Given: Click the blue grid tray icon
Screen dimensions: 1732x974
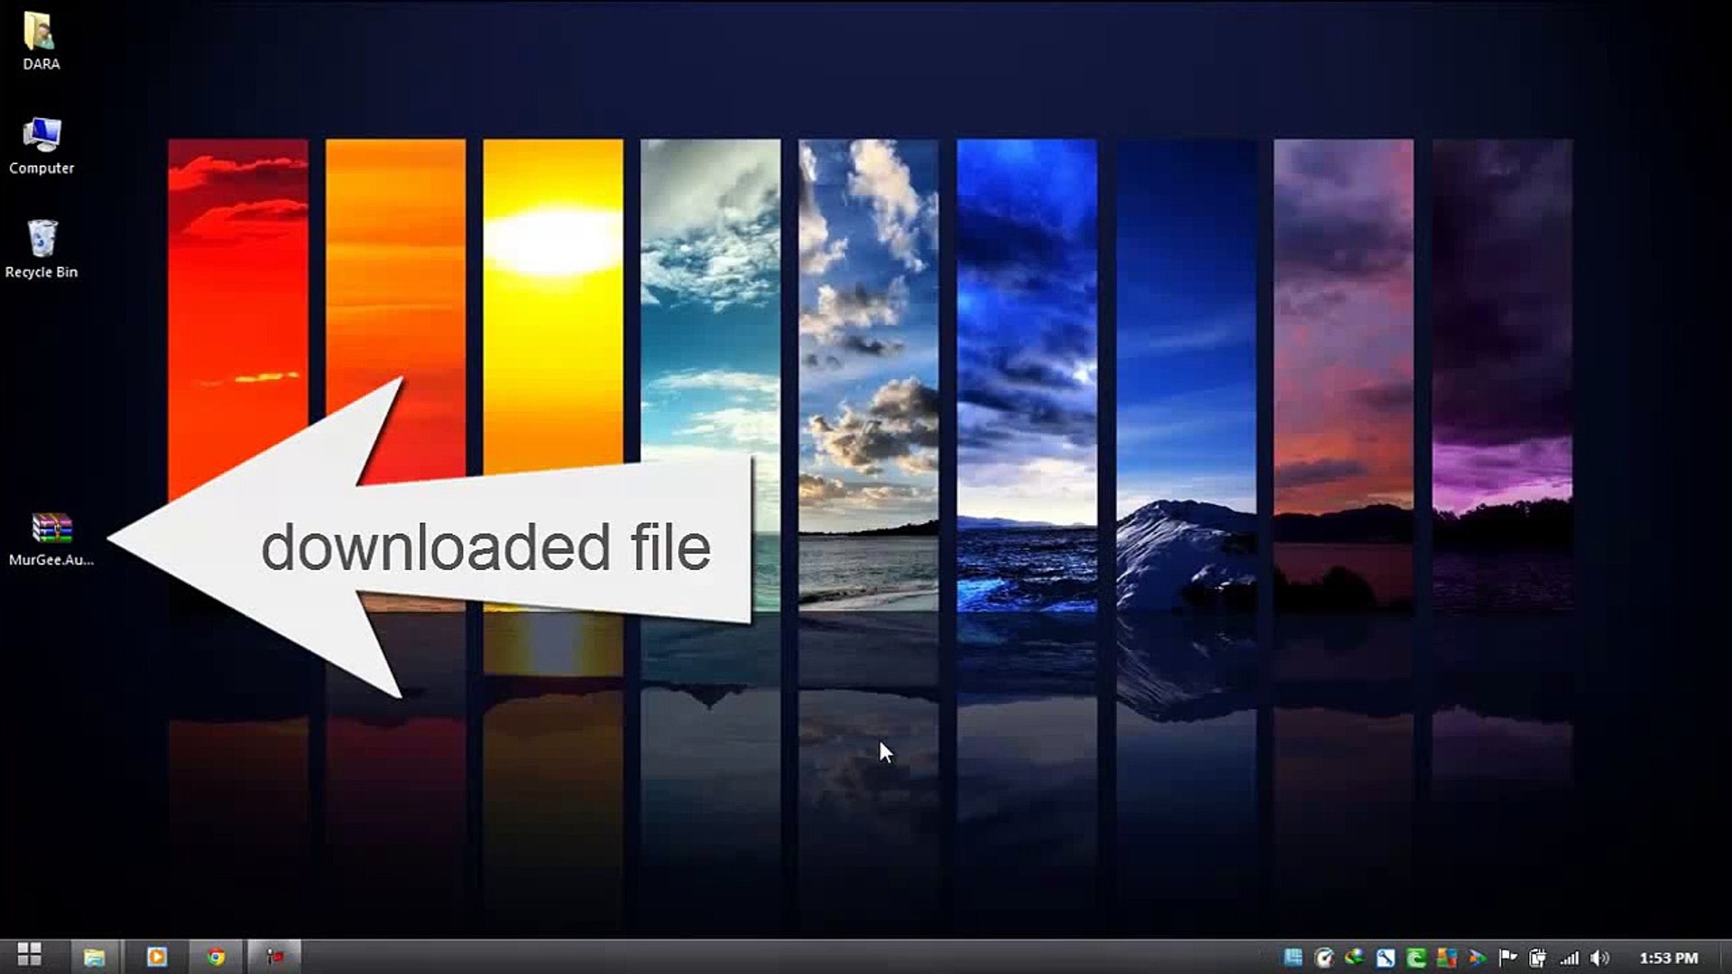Looking at the screenshot, I should [x=1293, y=958].
